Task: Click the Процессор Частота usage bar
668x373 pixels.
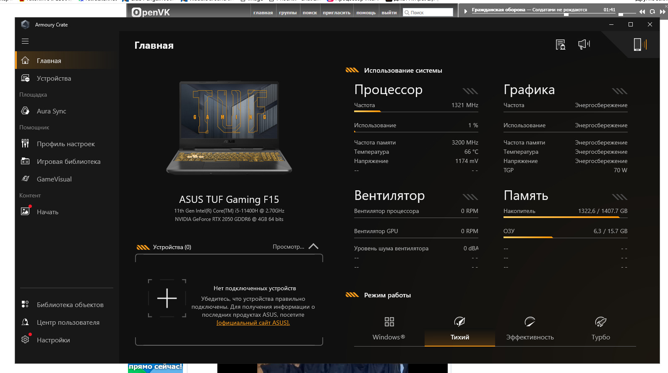Action: (x=416, y=111)
